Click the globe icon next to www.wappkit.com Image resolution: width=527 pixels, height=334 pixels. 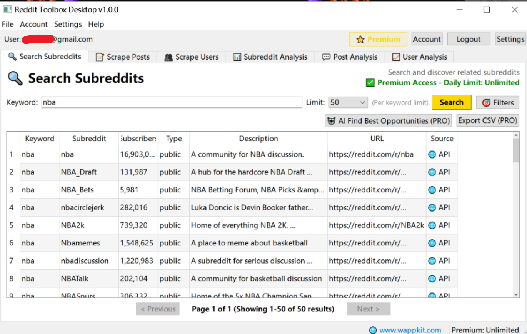tap(372, 330)
